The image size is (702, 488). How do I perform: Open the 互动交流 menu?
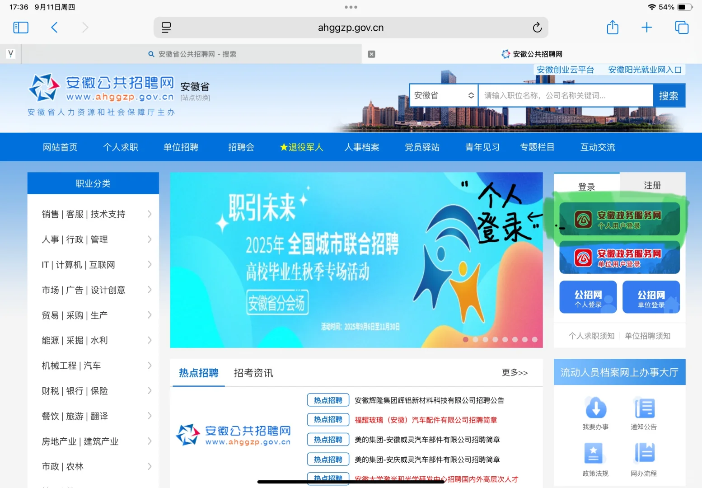pos(598,147)
